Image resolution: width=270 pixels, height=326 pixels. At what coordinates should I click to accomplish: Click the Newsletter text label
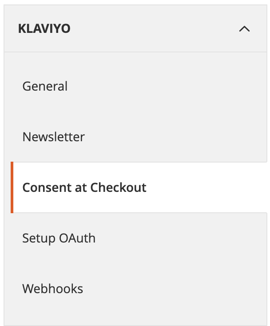click(53, 137)
